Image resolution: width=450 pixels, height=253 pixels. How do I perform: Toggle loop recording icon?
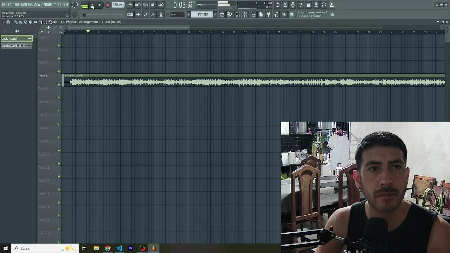[x=161, y=5]
